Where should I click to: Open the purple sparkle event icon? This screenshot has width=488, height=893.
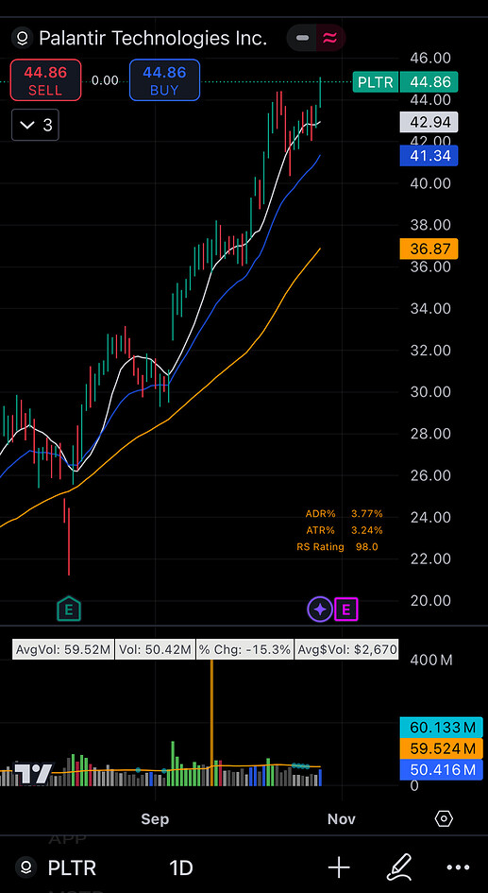coord(320,610)
